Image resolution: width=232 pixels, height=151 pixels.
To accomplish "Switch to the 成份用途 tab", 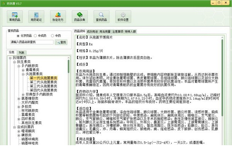I will coord(92,32).
